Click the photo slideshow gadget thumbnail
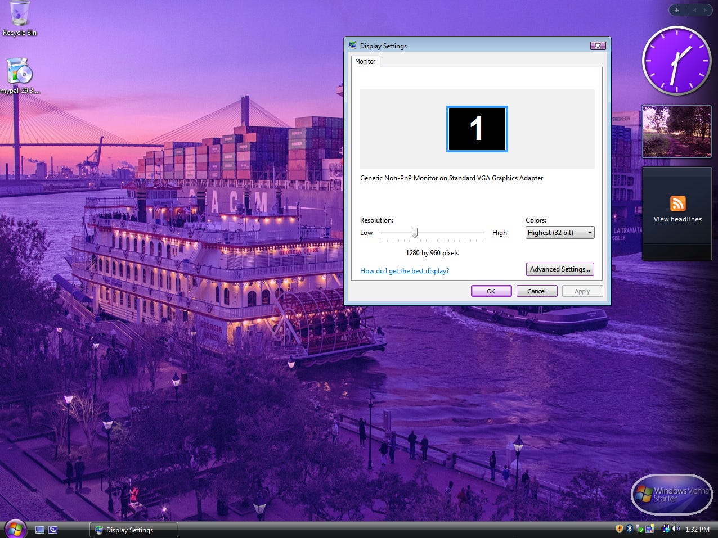Image resolution: width=718 pixels, height=538 pixels. tap(676, 131)
